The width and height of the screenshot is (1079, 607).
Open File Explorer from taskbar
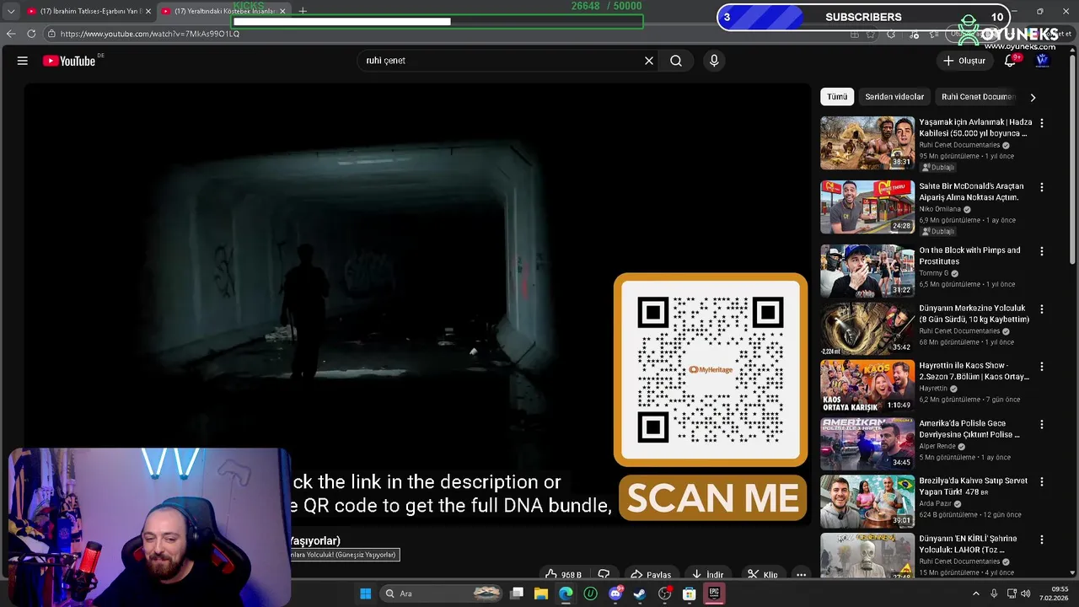(541, 594)
